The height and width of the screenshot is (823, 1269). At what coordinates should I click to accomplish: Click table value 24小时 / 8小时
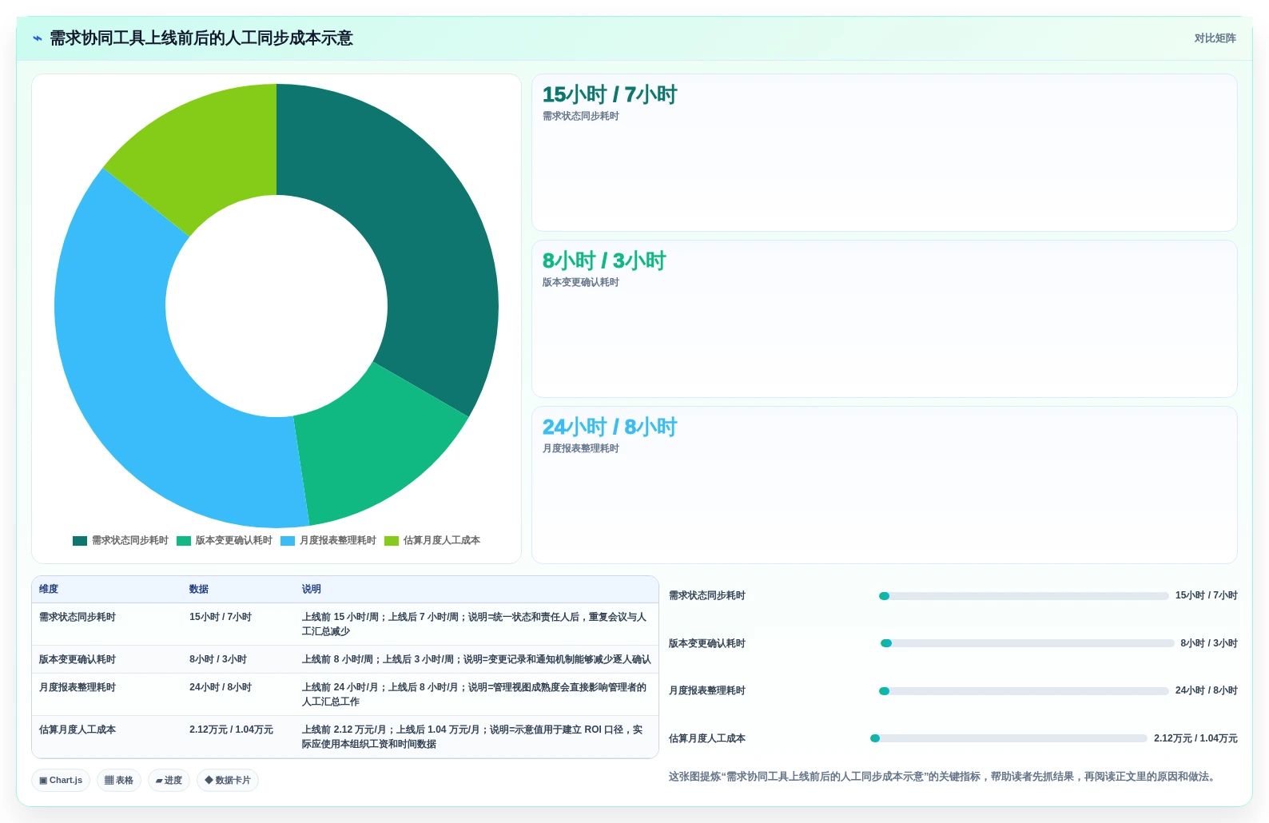tap(221, 687)
